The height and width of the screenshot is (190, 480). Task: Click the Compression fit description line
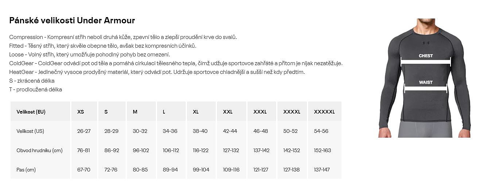(123, 37)
